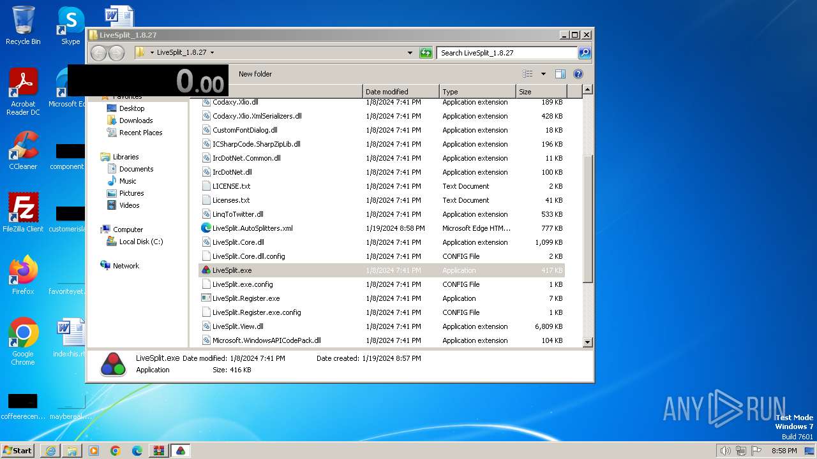Image resolution: width=817 pixels, height=459 pixels.
Task: Open Google Chrome desktop shortcut
Action: tap(23, 342)
